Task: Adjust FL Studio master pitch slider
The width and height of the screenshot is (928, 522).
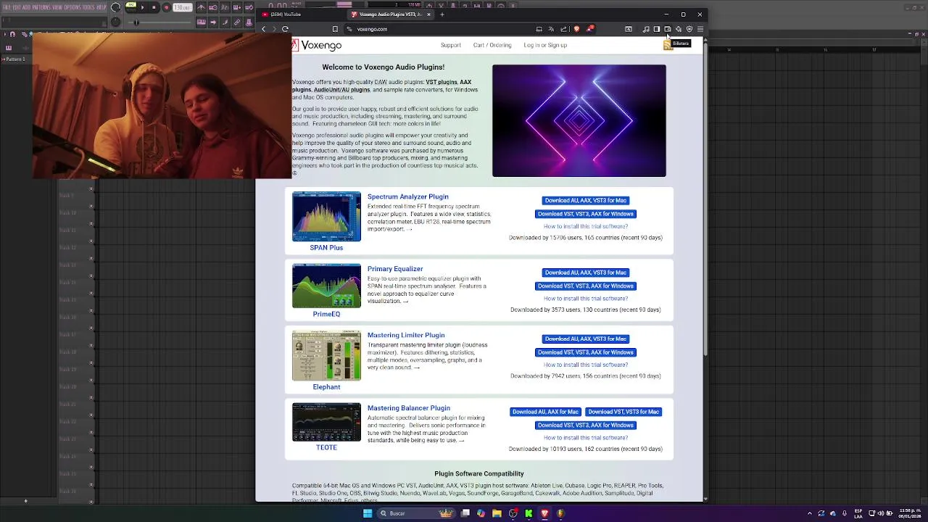Action: [159, 22]
